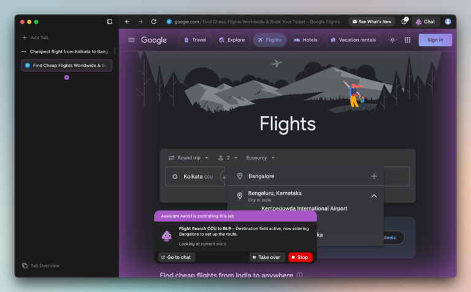
Task: Click the Google logo
Action: coord(154,40)
